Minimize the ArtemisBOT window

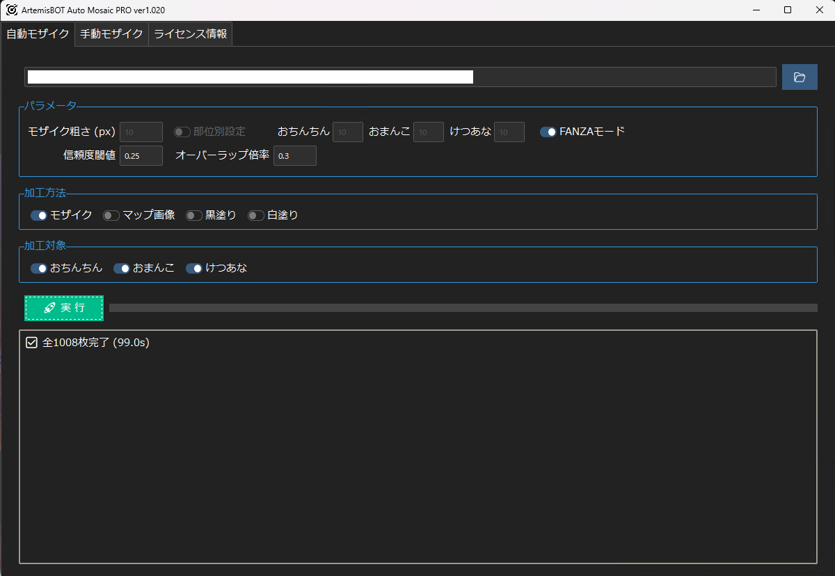(x=755, y=10)
